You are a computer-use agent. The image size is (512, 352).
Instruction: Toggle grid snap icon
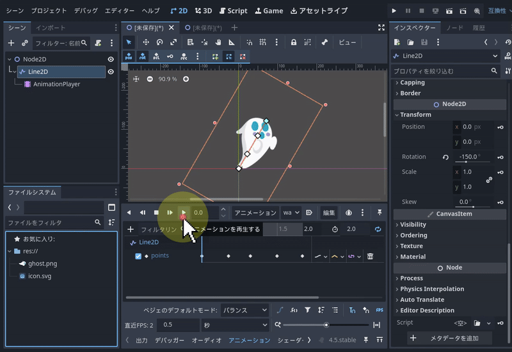coord(262,42)
